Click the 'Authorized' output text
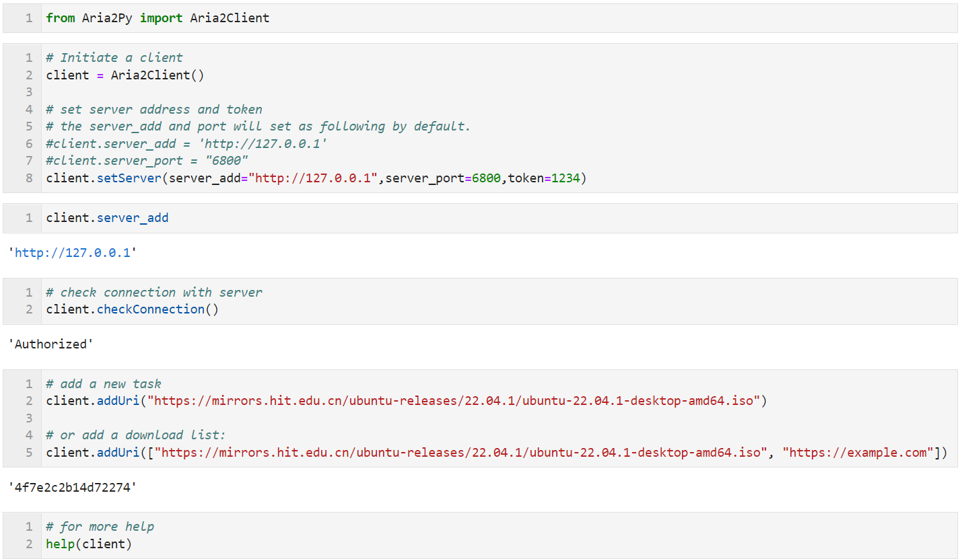The image size is (962, 559). click(x=50, y=344)
